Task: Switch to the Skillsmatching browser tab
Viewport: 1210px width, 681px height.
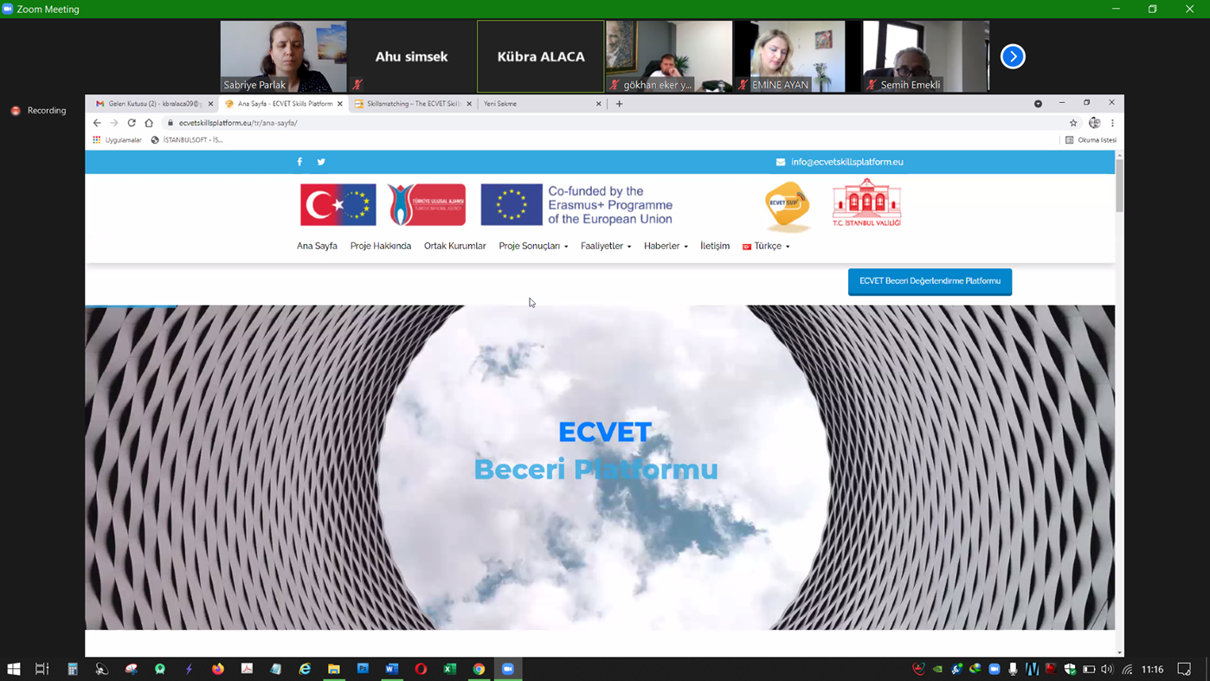Action: tap(412, 104)
